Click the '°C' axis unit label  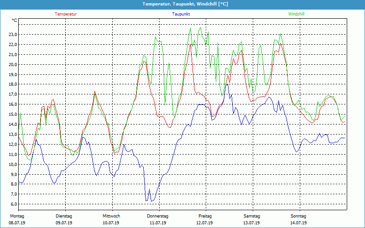(15, 21)
